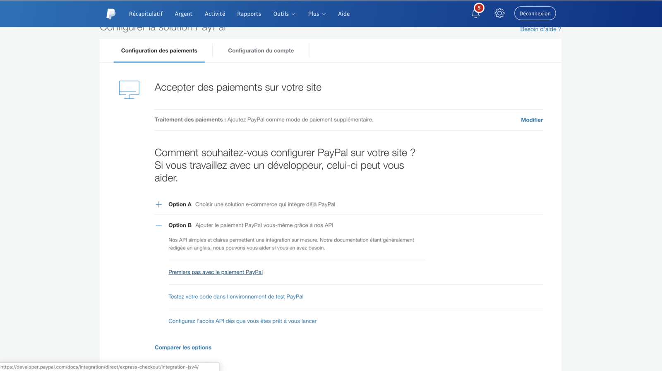
Task: Expand Option A with the plus icon
Action: coord(158,204)
